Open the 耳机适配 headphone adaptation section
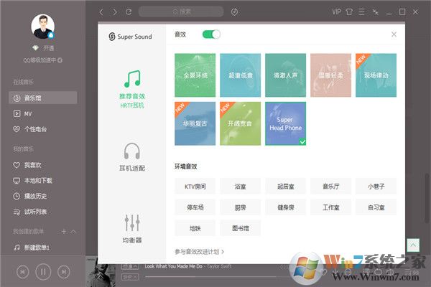Viewport: 431px width, 287px height. point(131,156)
